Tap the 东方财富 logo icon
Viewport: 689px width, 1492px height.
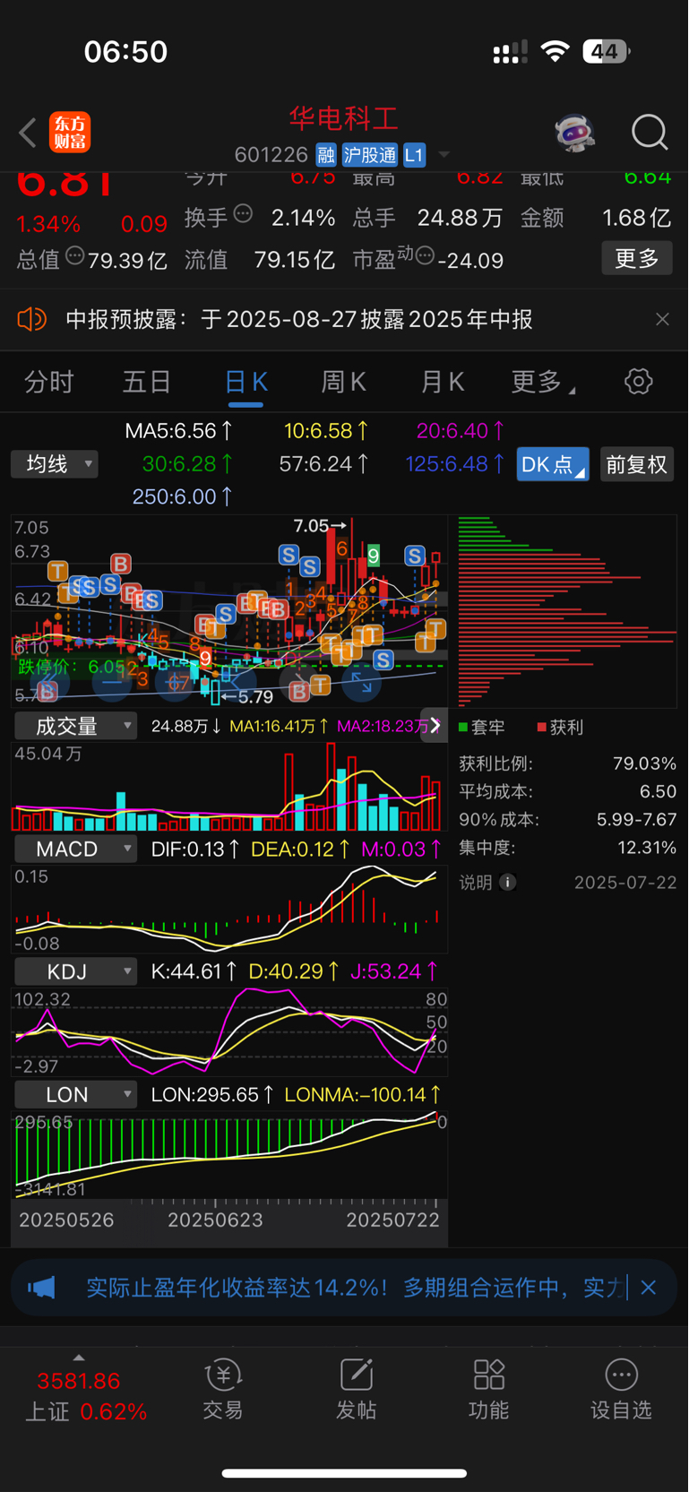tap(70, 133)
